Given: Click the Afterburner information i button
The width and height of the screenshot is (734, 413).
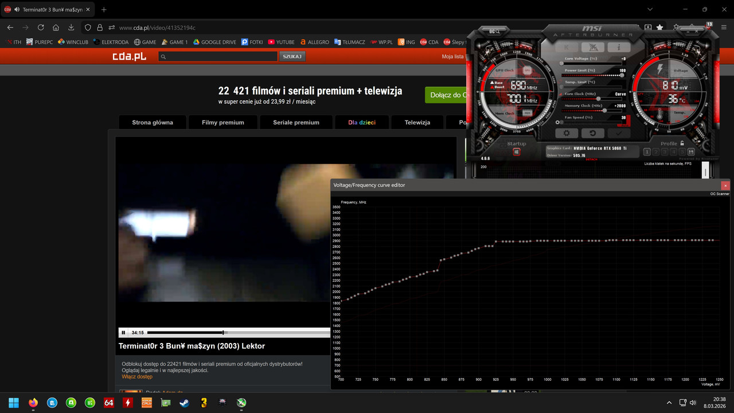Looking at the screenshot, I should point(619,48).
